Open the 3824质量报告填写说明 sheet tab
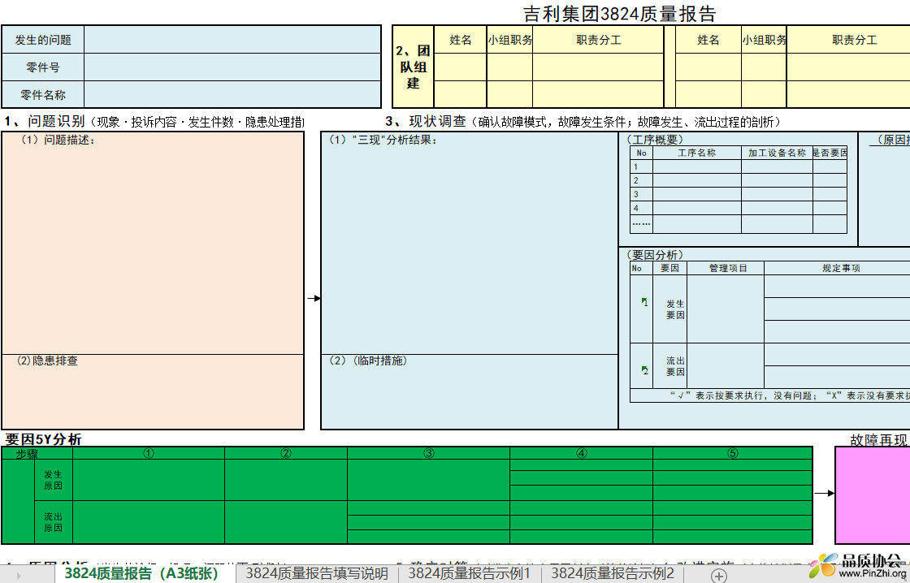The height and width of the screenshot is (583, 910). (317, 574)
